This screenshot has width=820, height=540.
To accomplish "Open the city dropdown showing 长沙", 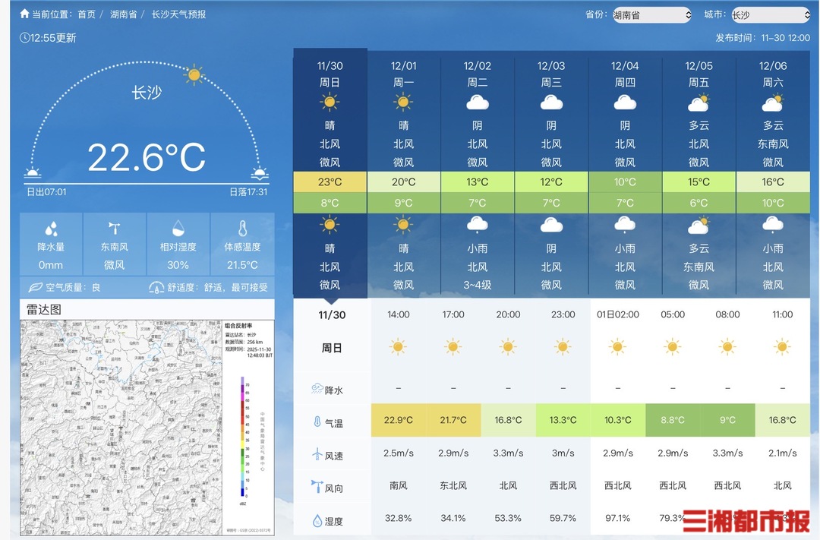I will click(771, 15).
